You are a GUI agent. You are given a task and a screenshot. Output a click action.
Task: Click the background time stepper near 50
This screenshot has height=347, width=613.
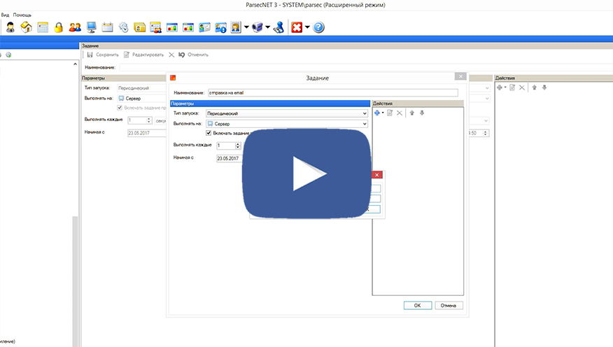[x=485, y=133]
